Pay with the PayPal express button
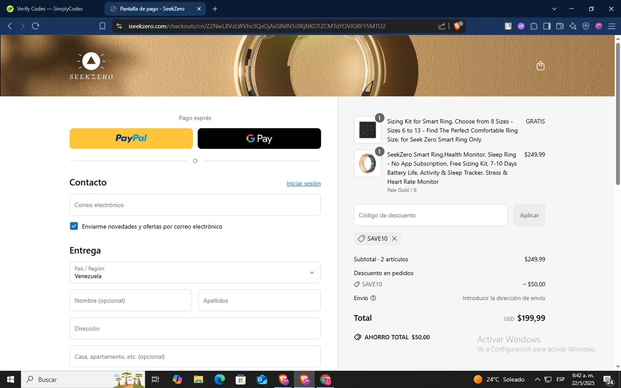This screenshot has width=621, height=388. (131, 139)
